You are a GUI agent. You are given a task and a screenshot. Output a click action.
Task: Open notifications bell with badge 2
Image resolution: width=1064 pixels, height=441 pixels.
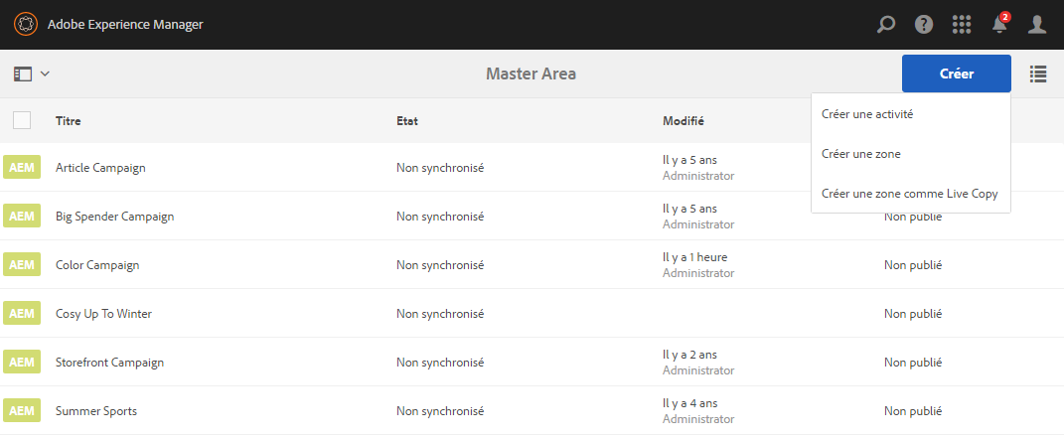pyautogui.click(x=1000, y=23)
